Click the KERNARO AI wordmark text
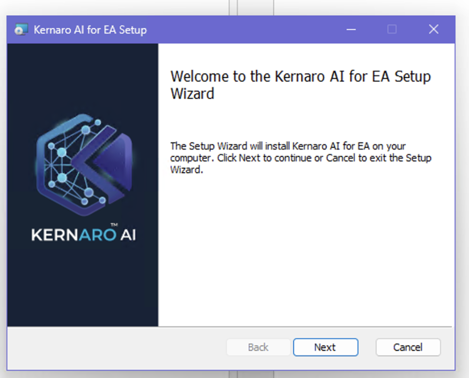This screenshot has height=378, width=469. click(x=84, y=234)
